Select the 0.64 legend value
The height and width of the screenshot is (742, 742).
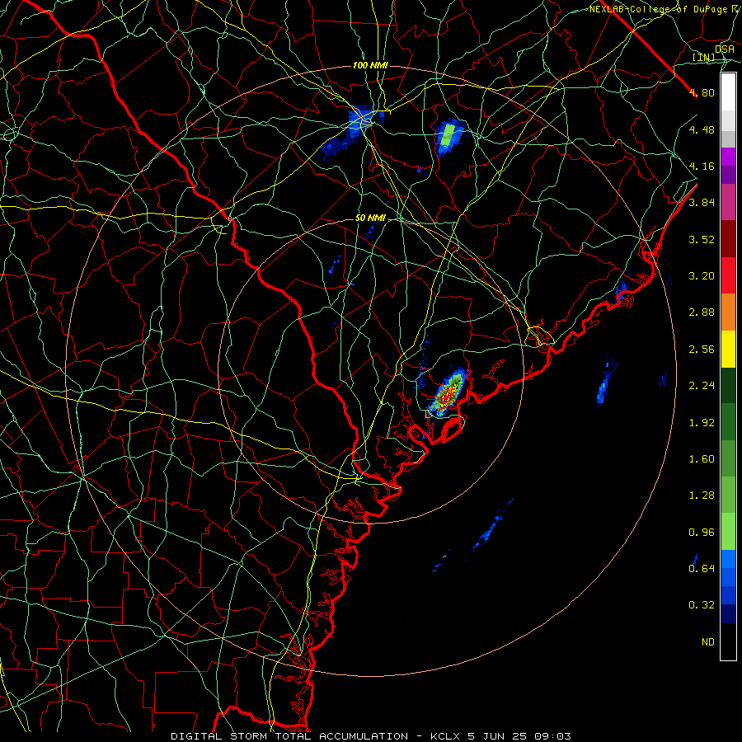[702, 568]
